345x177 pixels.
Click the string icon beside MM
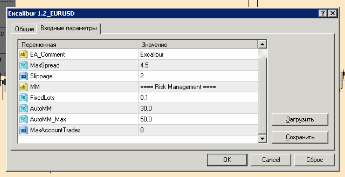point(23,87)
